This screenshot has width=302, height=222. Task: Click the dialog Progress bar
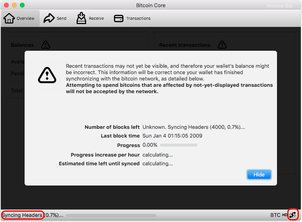pos(179,145)
